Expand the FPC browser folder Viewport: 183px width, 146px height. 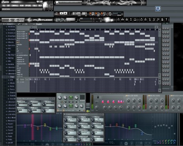[x=9, y=48]
